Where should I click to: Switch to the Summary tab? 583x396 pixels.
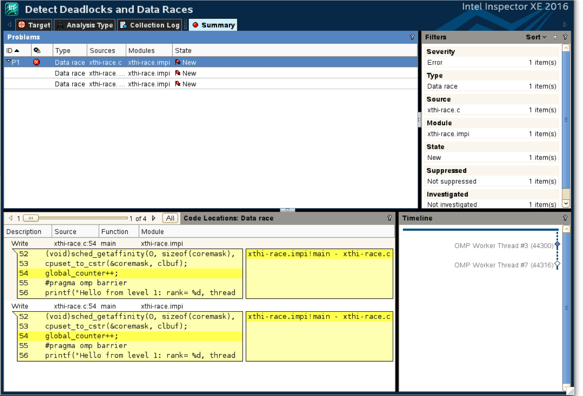213,25
